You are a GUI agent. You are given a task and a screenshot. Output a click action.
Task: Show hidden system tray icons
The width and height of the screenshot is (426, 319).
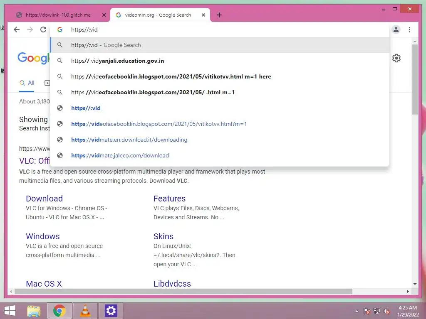(357, 311)
